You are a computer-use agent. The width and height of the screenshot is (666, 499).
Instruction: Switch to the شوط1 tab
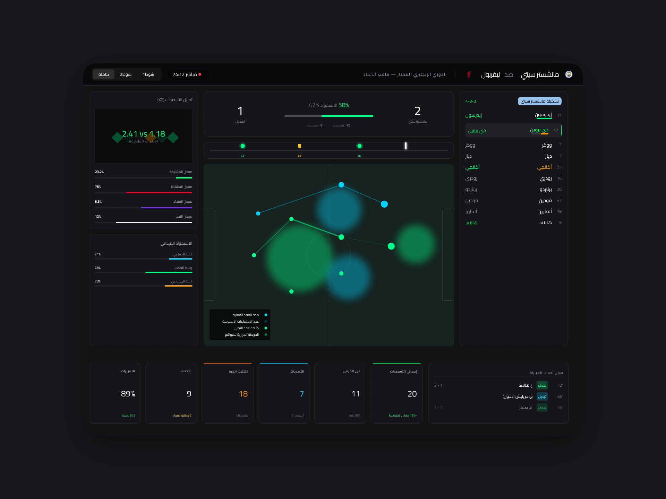(148, 74)
